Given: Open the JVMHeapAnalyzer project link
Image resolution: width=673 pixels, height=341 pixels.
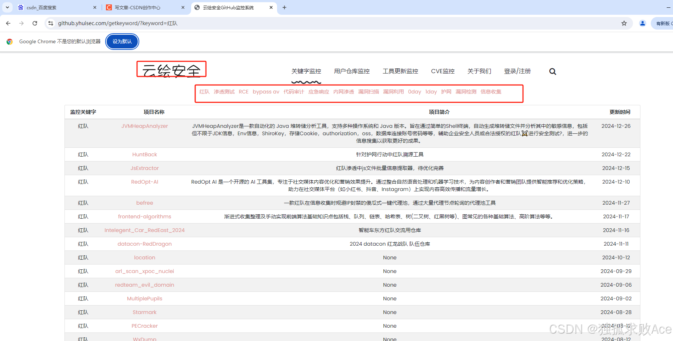Looking at the screenshot, I should [x=144, y=126].
